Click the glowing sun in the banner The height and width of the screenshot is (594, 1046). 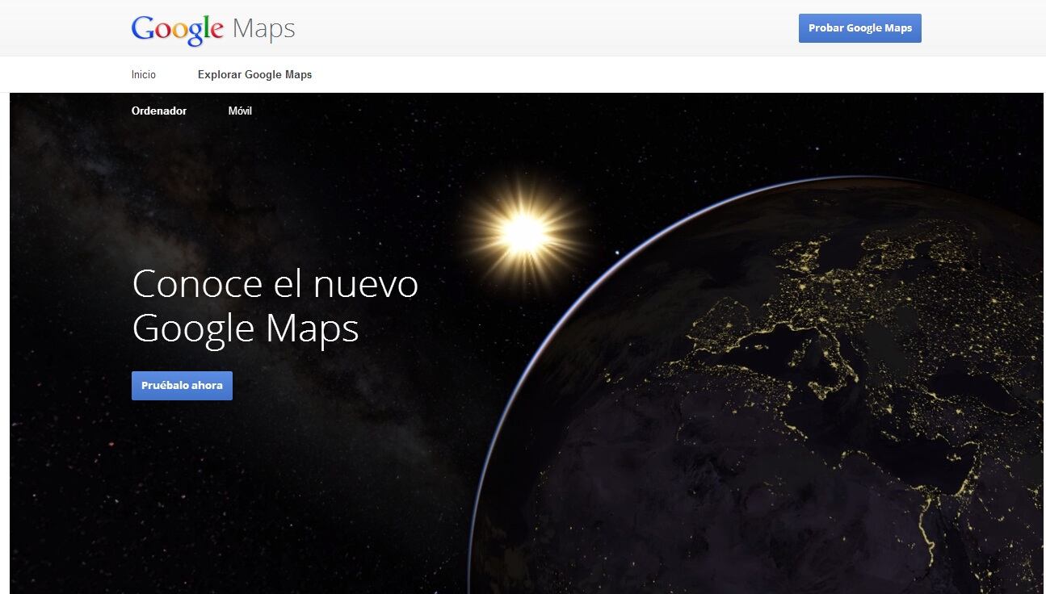click(x=524, y=233)
